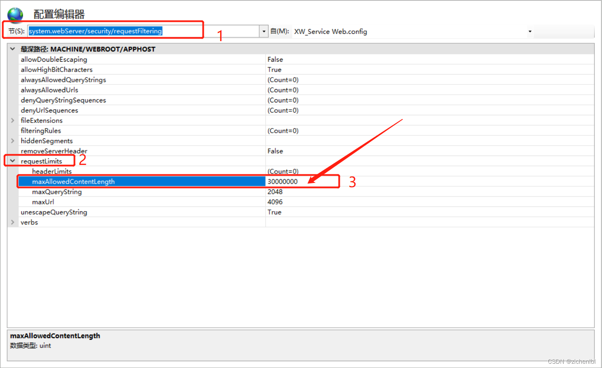Image resolution: width=602 pixels, height=368 pixels.
Task: Click the 2048 value of maxQueryString
Action: point(275,192)
